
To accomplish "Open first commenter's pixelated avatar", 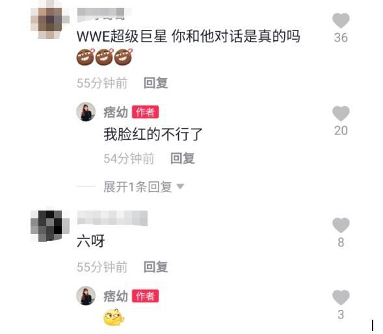I will pos(50,23).
